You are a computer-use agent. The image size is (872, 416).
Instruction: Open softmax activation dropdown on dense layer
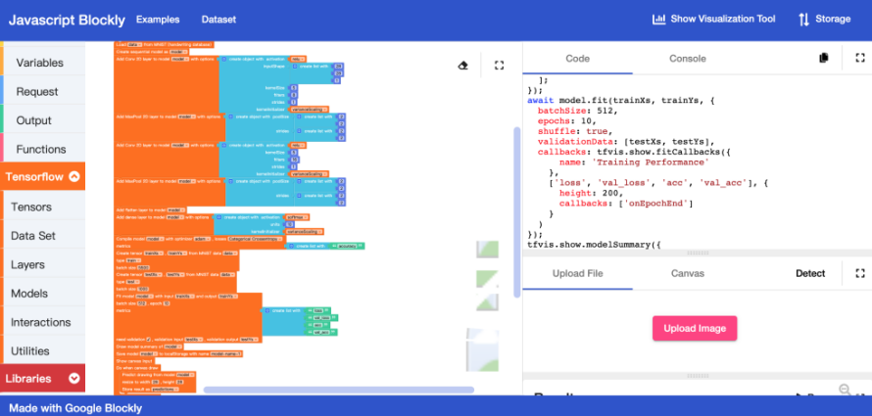tap(297, 217)
